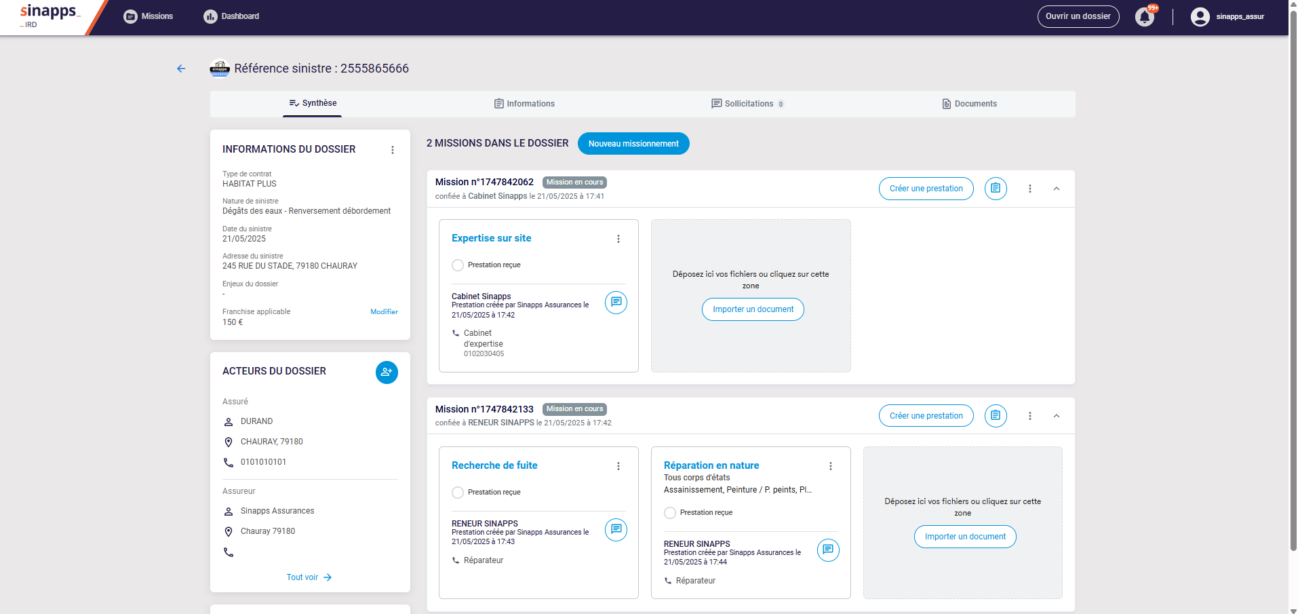
Task: Open Expertise sur site prestation
Action: (x=492, y=238)
